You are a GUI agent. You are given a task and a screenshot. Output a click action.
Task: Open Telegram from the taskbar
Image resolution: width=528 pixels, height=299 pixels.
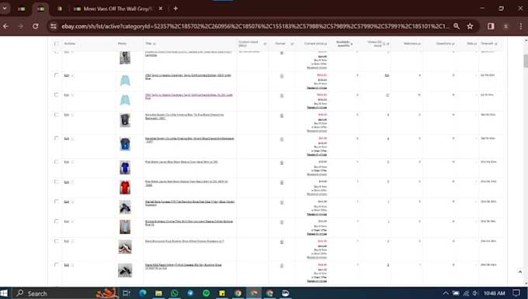click(x=190, y=293)
